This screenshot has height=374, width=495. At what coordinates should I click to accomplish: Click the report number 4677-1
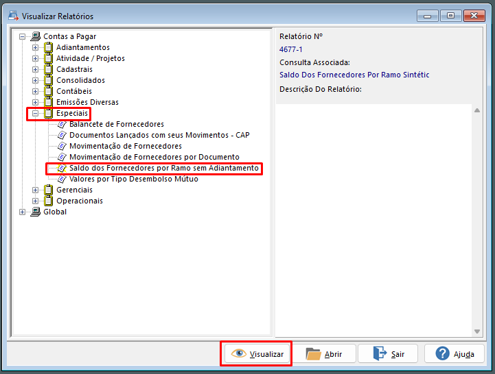[290, 49]
